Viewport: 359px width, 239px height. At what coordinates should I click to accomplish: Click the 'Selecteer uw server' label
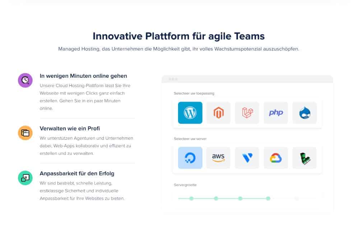tap(190, 139)
